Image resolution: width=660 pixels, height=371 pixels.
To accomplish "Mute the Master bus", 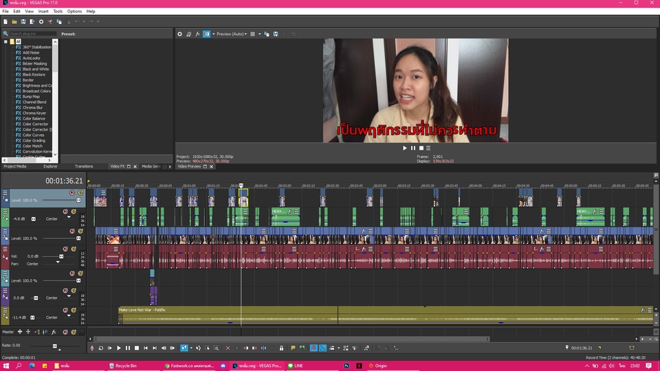I will click(x=65, y=332).
